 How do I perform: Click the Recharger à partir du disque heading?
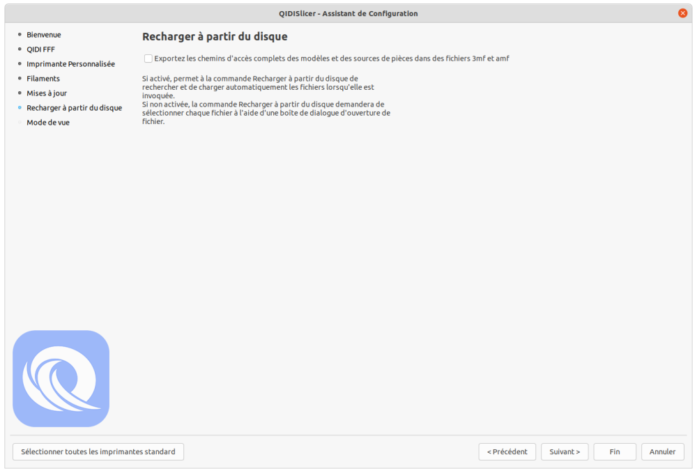tap(215, 37)
